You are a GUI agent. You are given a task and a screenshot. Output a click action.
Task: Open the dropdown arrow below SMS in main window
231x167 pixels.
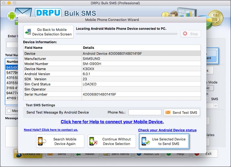[216, 106]
